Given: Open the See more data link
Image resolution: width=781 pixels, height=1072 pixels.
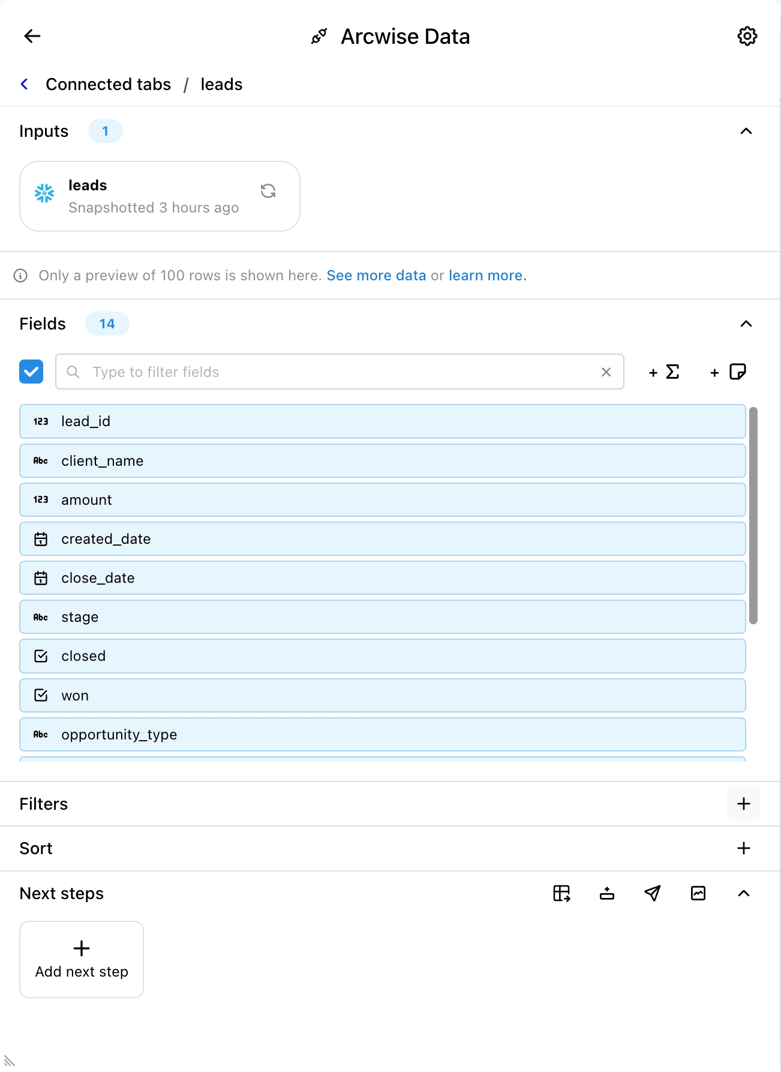Looking at the screenshot, I should pos(376,276).
